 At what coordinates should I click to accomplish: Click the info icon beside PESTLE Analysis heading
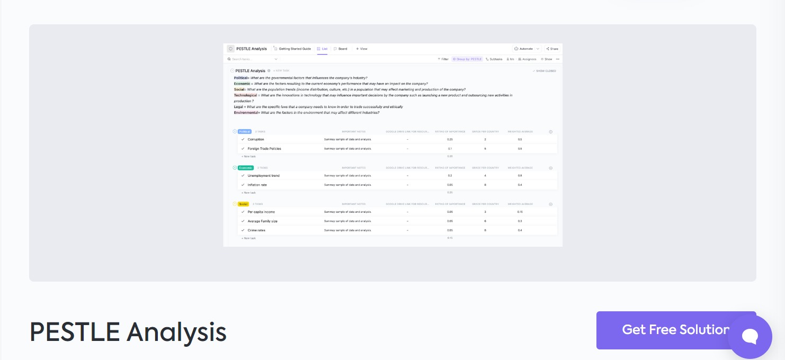tap(269, 70)
